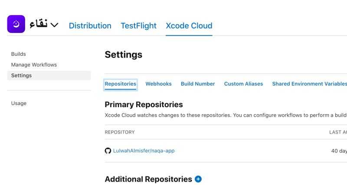Open the Shared Environment Variables tab
The width and height of the screenshot is (347, 185).
point(309,84)
